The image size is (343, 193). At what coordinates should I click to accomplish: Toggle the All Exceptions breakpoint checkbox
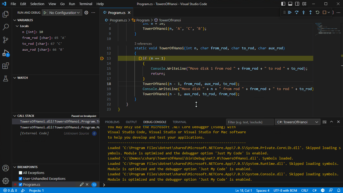(x=20, y=173)
